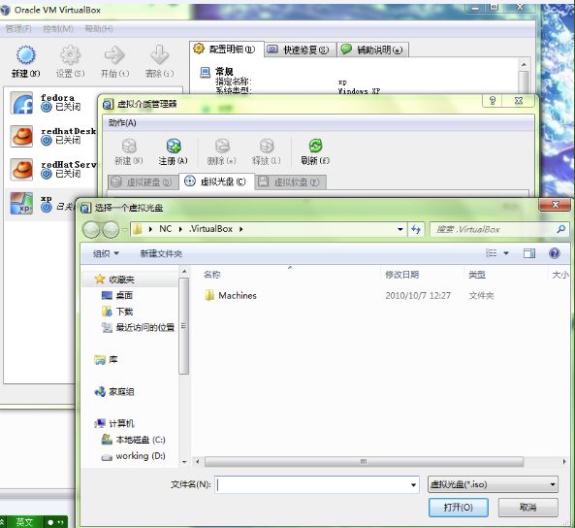Close the 选择一个虚拟光盘 dialog
This screenshot has width=575, height=528.
[x=556, y=205]
